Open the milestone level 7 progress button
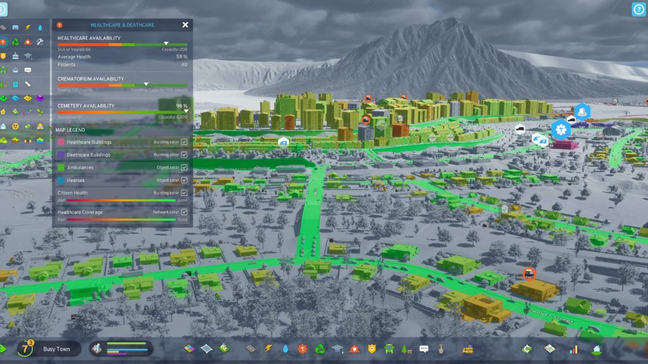Viewport: 648px width, 364px height. tap(25, 349)
